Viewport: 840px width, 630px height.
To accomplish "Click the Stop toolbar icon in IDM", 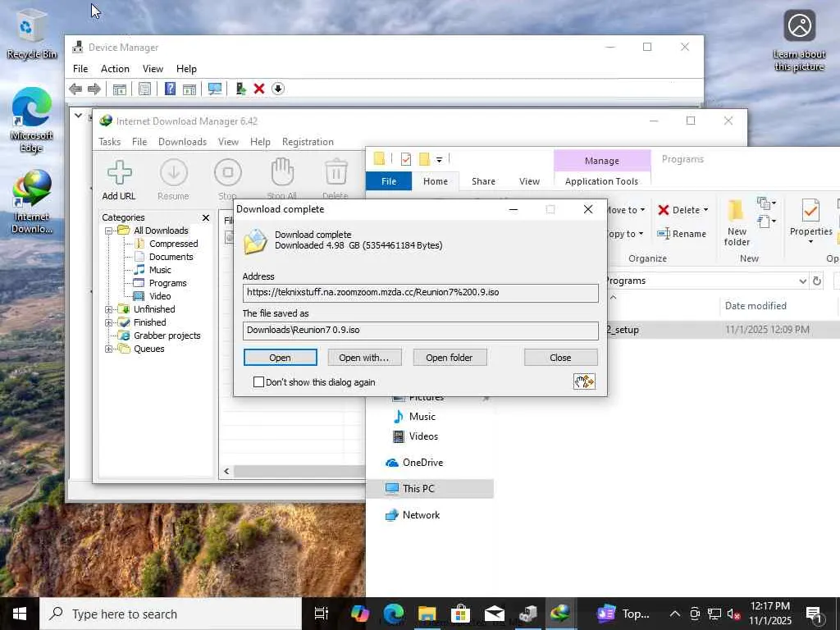I will point(228,180).
